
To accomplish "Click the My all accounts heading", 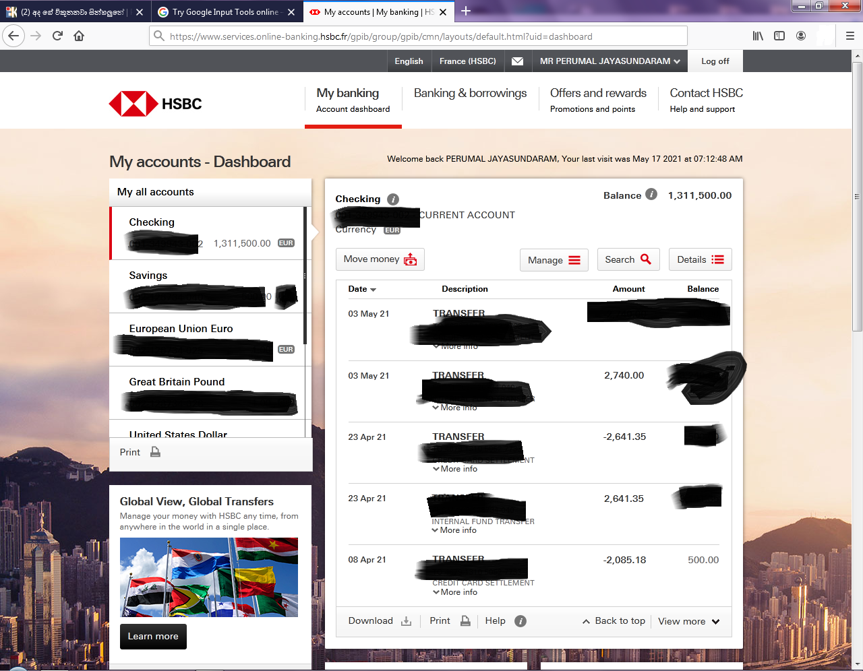I will click(156, 192).
